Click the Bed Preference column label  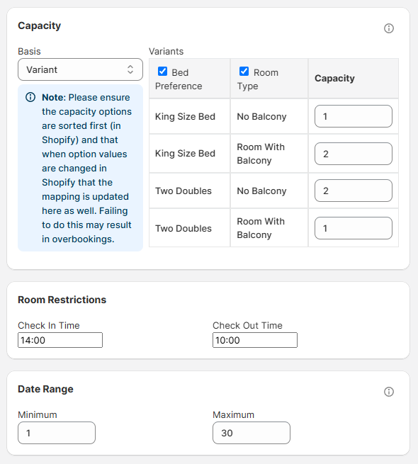(x=179, y=79)
